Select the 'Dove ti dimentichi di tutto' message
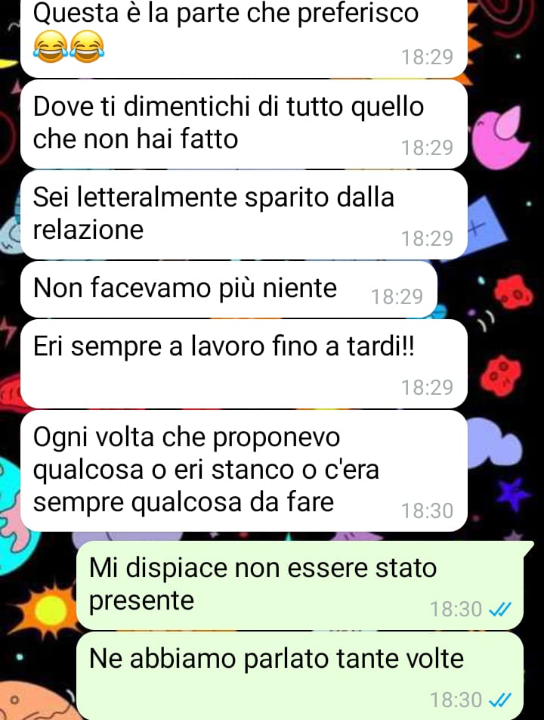The width and height of the screenshot is (544, 720). click(243, 124)
